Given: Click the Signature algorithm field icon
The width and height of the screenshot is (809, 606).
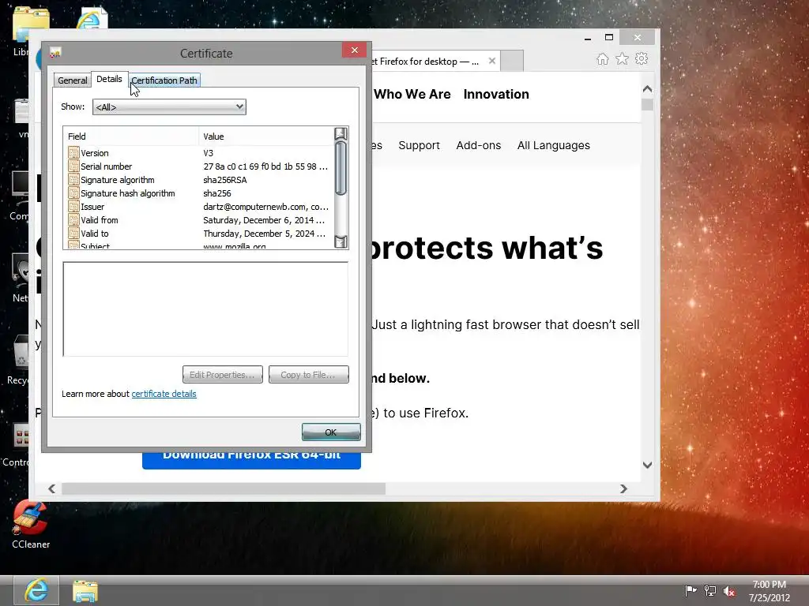Looking at the screenshot, I should pyautogui.click(x=73, y=179).
